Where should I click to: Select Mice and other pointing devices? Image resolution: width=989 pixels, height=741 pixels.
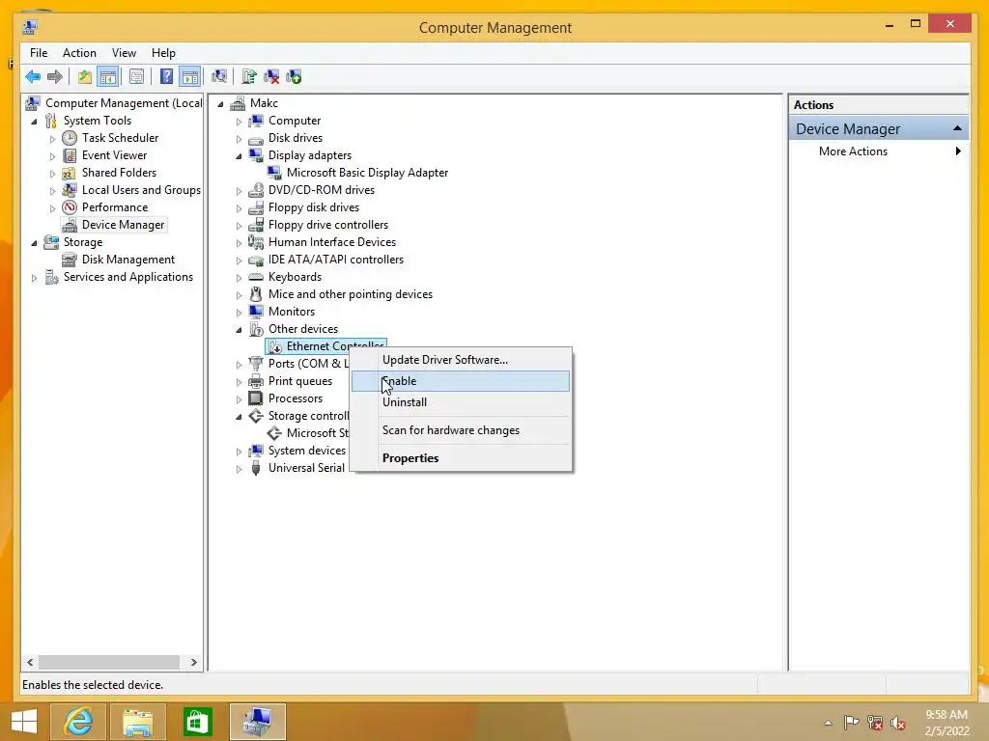click(350, 294)
